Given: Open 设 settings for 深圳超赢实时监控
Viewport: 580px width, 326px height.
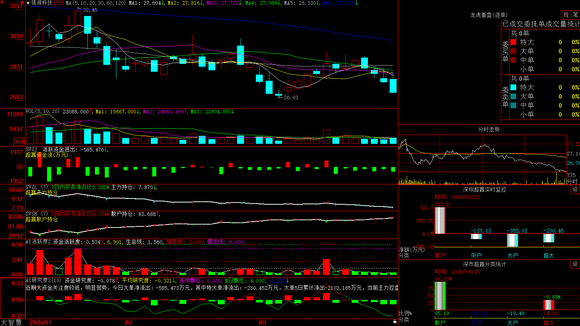Looking at the screenshot, I should tap(575, 189).
